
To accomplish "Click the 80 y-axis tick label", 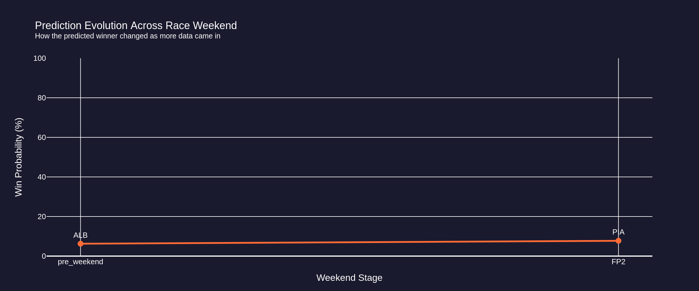I will point(42,98).
